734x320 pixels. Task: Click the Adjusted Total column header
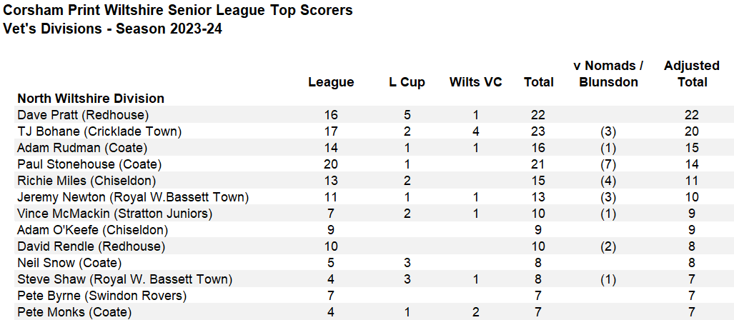(691, 74)
